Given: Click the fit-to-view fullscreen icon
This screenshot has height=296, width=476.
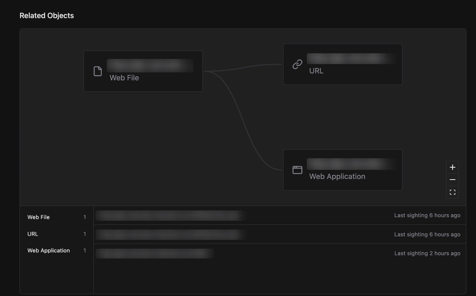Looking at the screenshot, I should tap(453, 192).
